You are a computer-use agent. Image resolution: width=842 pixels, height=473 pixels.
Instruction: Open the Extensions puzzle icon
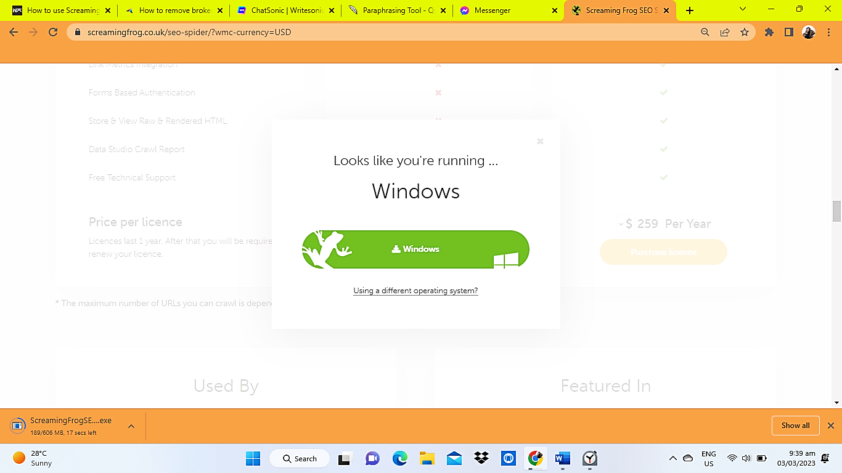click(x=769, y=32)
